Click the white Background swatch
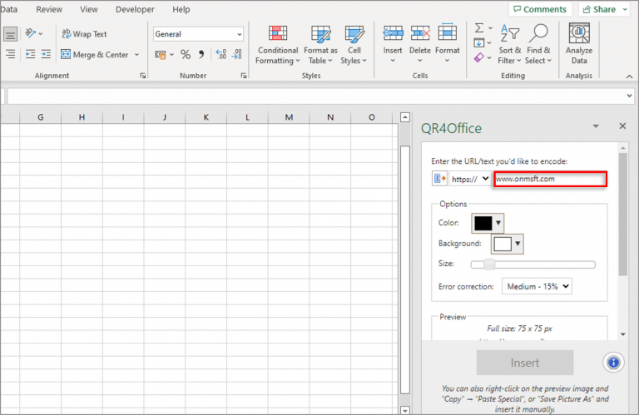 pos(502,244)
